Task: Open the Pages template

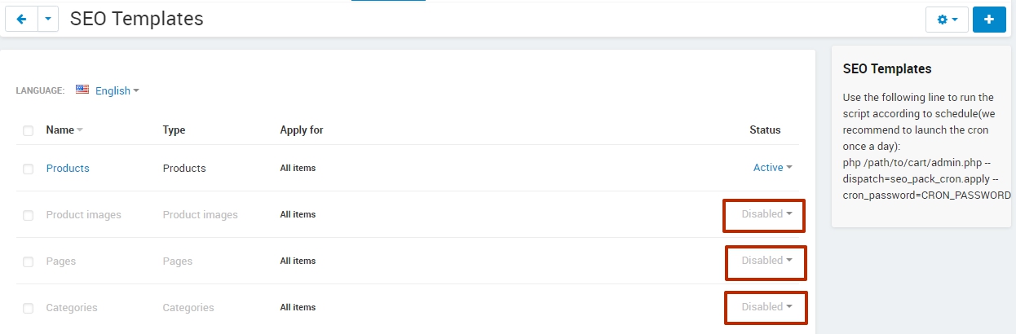Action: coord(60,261)
